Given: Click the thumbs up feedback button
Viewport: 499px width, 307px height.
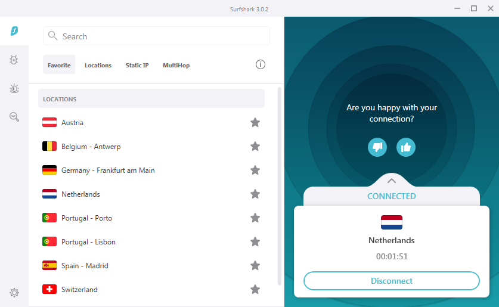Looking at the screenshot, I should click(406, 147).
